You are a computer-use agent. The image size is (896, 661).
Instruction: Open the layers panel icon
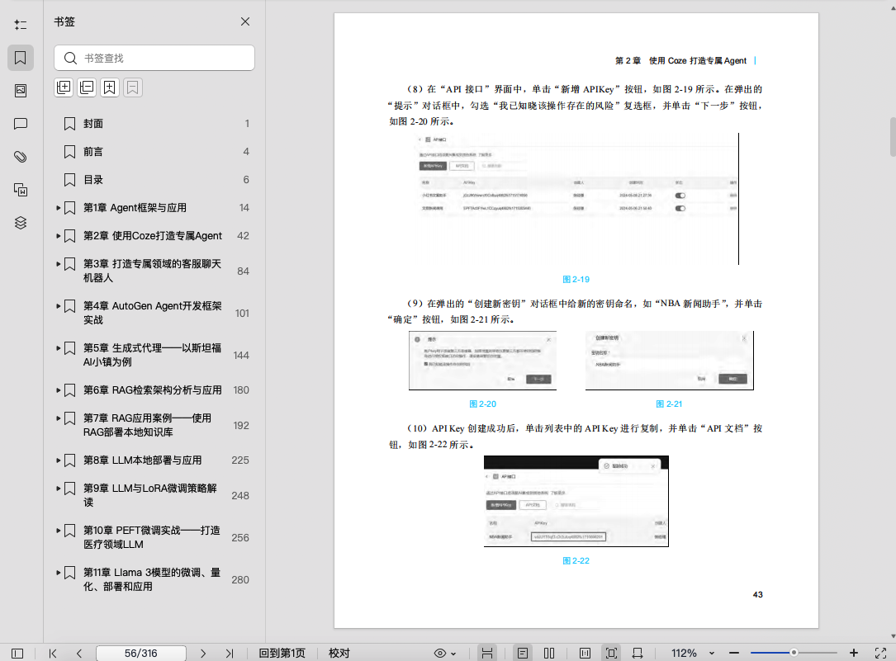coord(21,223)
